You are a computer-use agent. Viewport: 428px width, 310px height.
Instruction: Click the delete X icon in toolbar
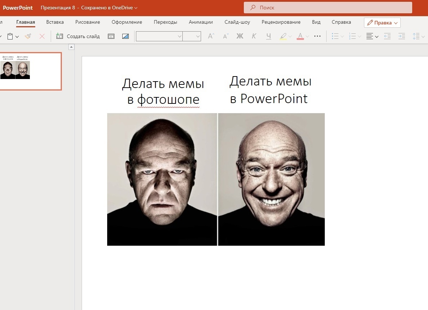click(42, 36)
